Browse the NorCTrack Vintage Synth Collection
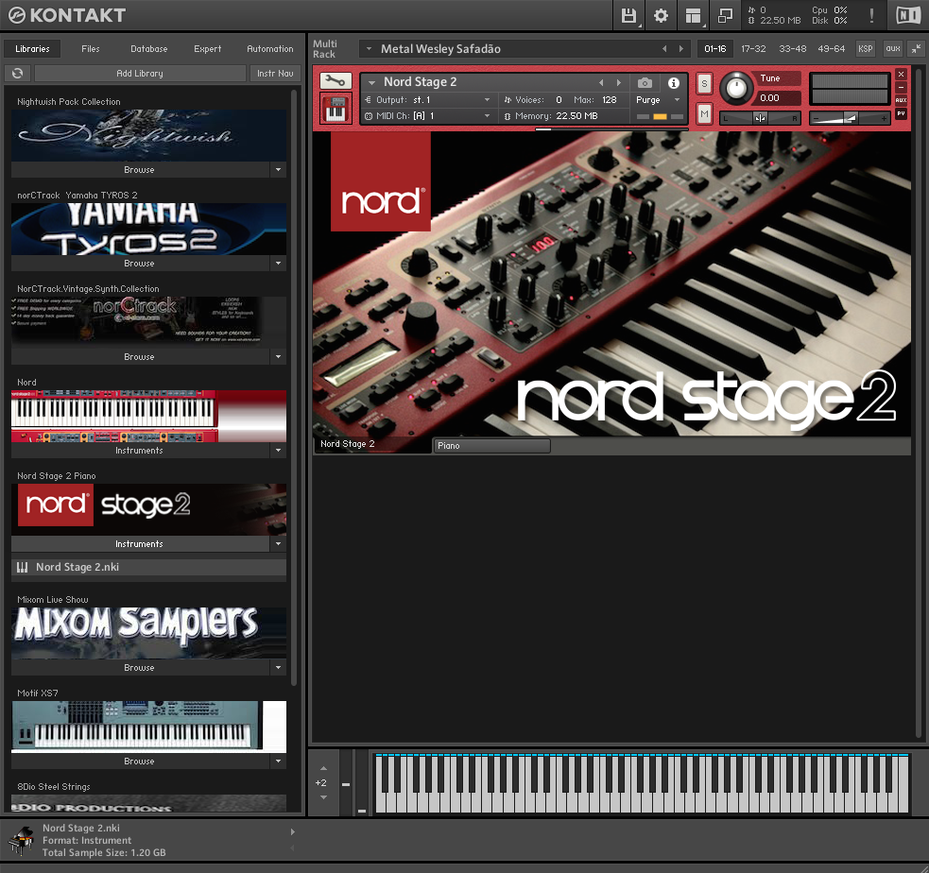The image size is (929, 873). coord(140,356)
